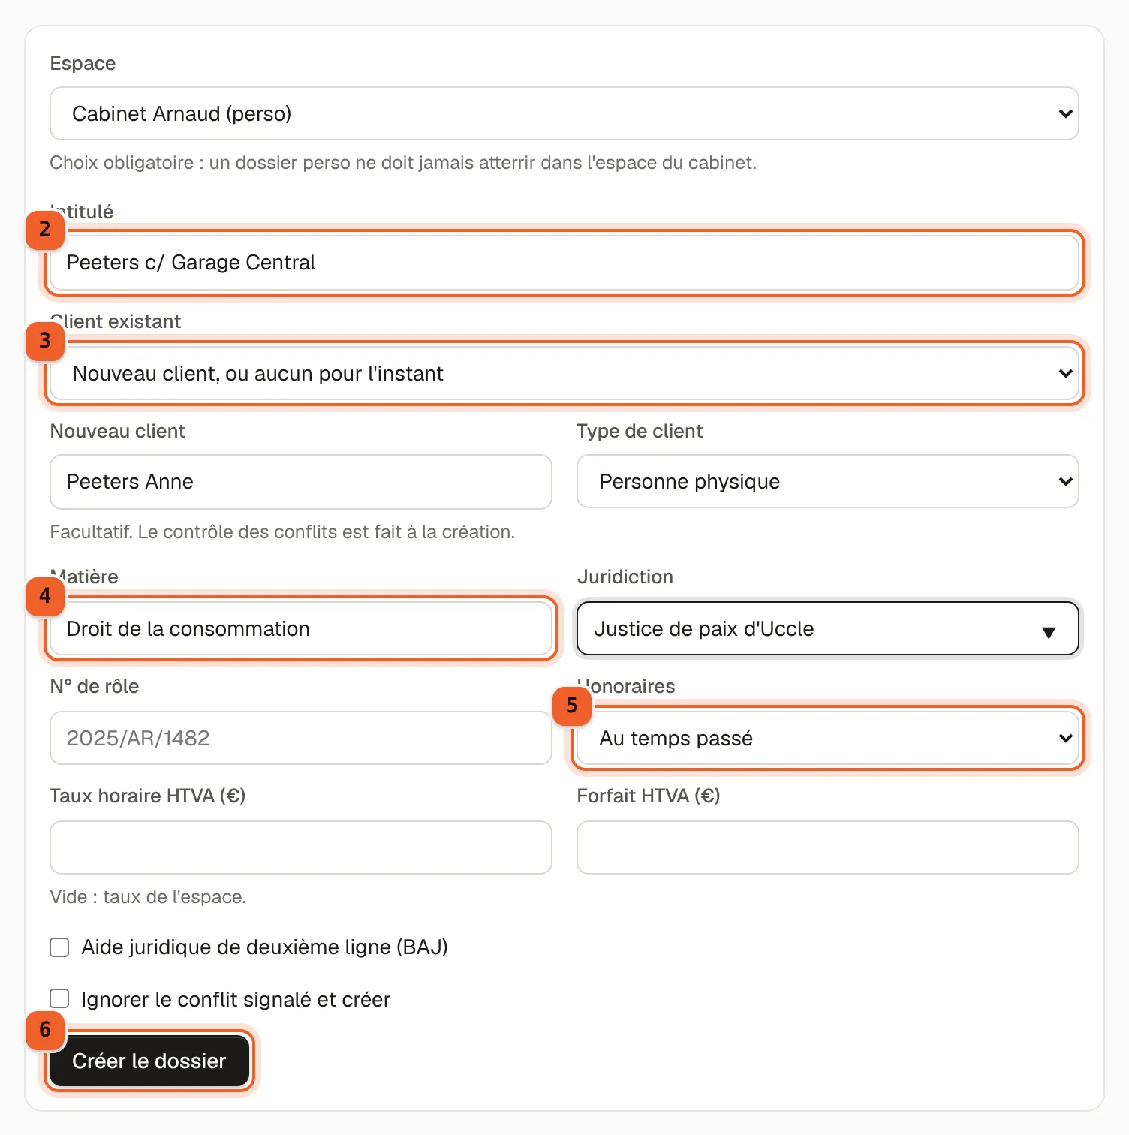The height and width of the screenshot is (1135, 1129).
Task: Click the Intitulé text field
Action: (564, 263)
